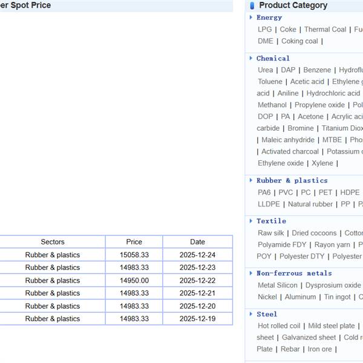Click the arrow icon next to Steel
Viewport: 363px width, 363px height.
pos(251,314)
